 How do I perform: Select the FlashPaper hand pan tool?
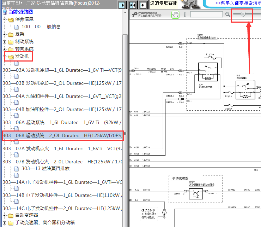[x=175, y=15]
